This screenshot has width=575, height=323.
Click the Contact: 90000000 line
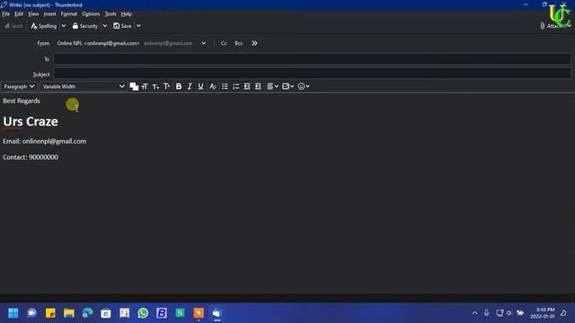click(31, 157)
